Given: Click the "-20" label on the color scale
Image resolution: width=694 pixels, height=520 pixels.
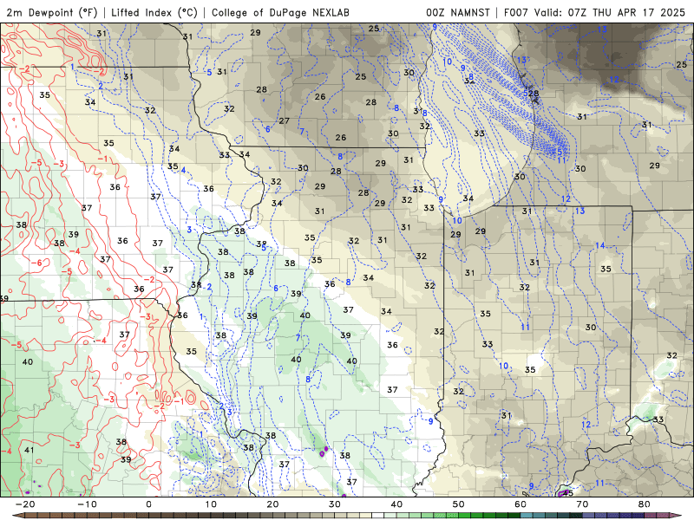Looking at the screenshot, I should click(25, 504).
